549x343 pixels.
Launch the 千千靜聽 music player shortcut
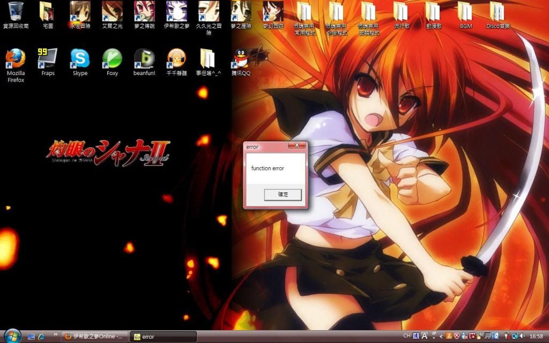point(176,62)
